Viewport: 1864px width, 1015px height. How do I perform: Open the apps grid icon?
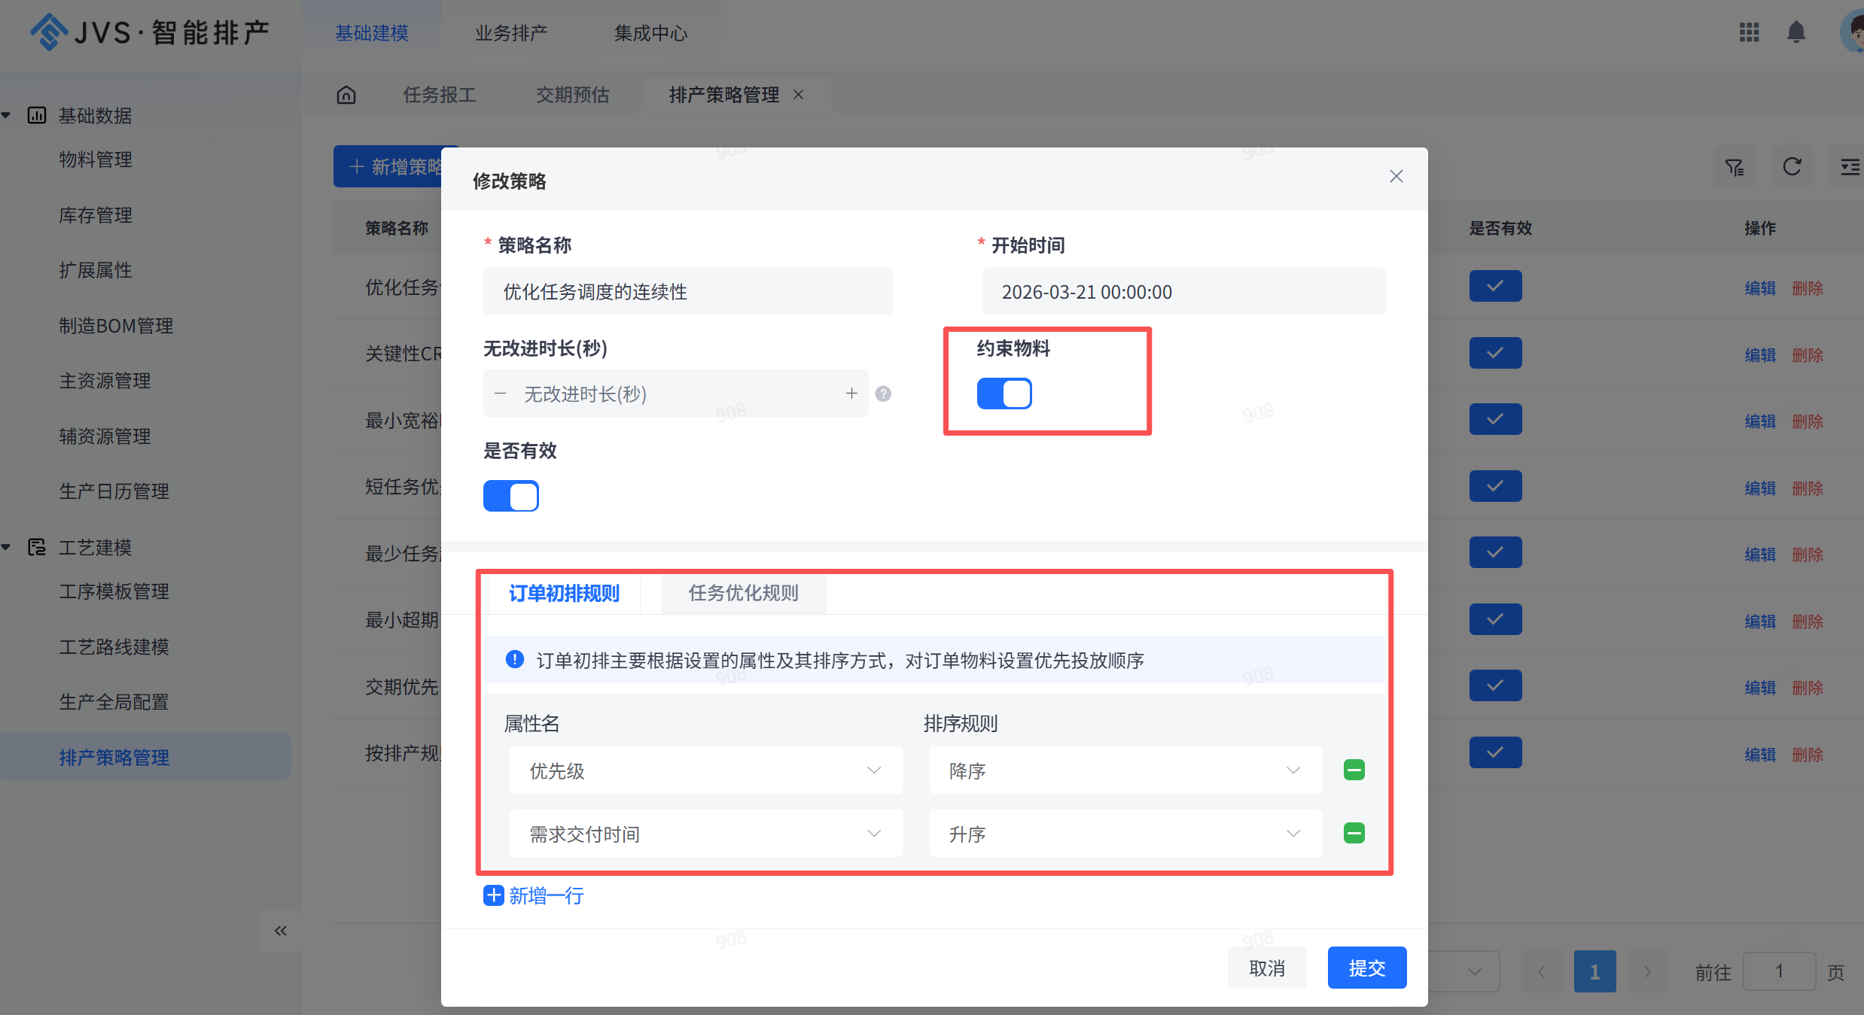point(1749,32)
